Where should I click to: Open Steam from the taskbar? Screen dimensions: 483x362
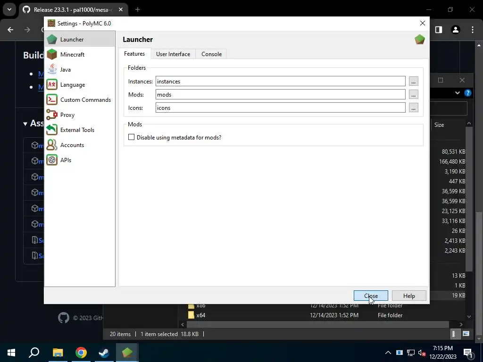click(104, 353)
